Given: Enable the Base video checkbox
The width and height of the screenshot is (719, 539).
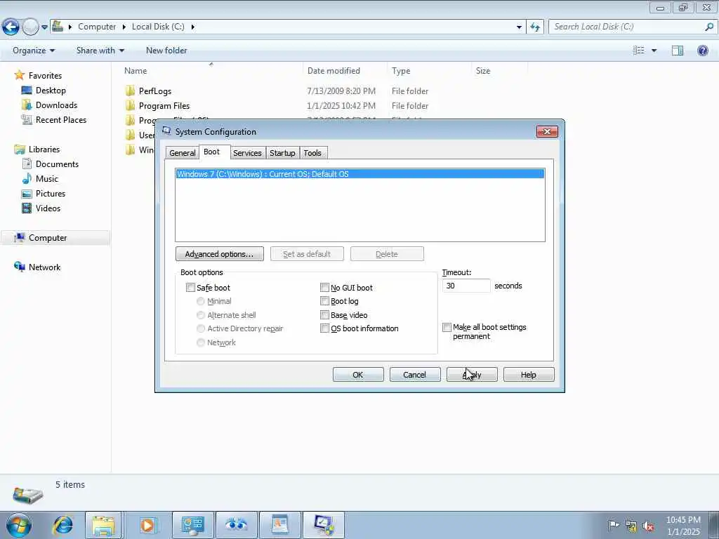Looking at the screenshot, I should (x=324, y=315).
